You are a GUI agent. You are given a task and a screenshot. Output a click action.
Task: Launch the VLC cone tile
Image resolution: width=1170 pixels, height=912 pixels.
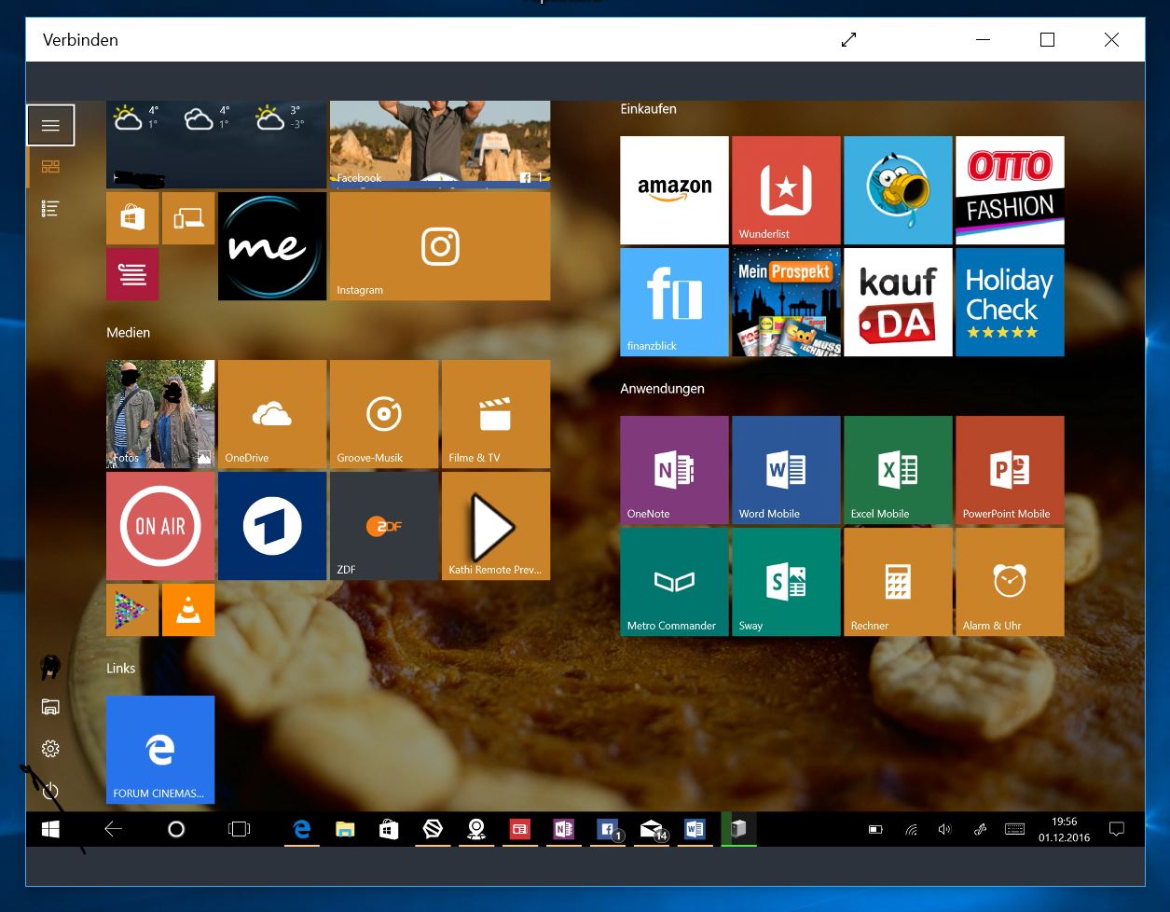click(x=188, y=610)
